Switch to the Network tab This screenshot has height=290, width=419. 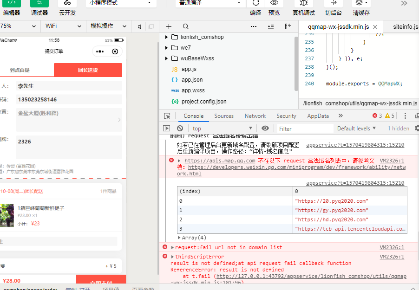click(x=255, y=116)
